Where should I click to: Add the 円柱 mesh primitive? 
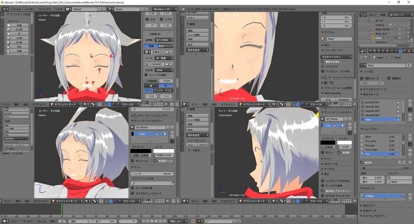(x=17, y=47)
